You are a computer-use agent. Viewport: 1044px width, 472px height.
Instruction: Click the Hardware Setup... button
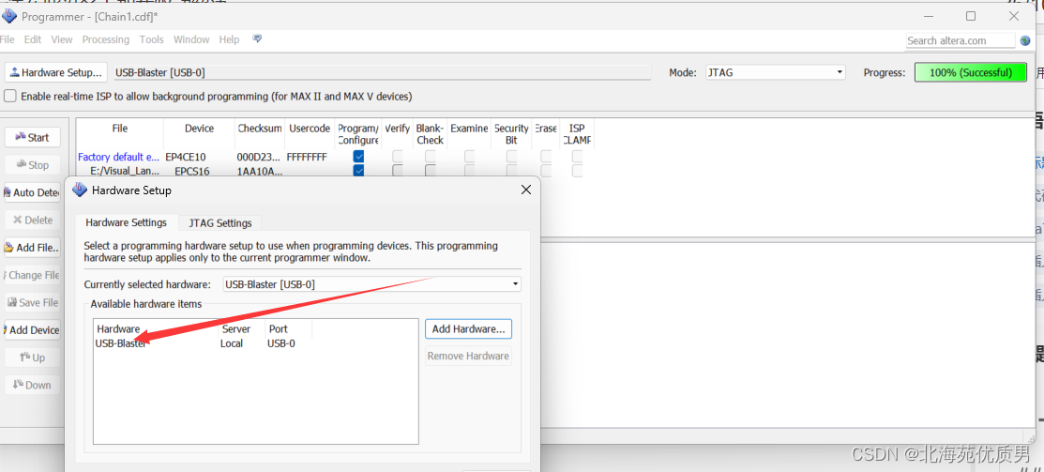[55, 72]
